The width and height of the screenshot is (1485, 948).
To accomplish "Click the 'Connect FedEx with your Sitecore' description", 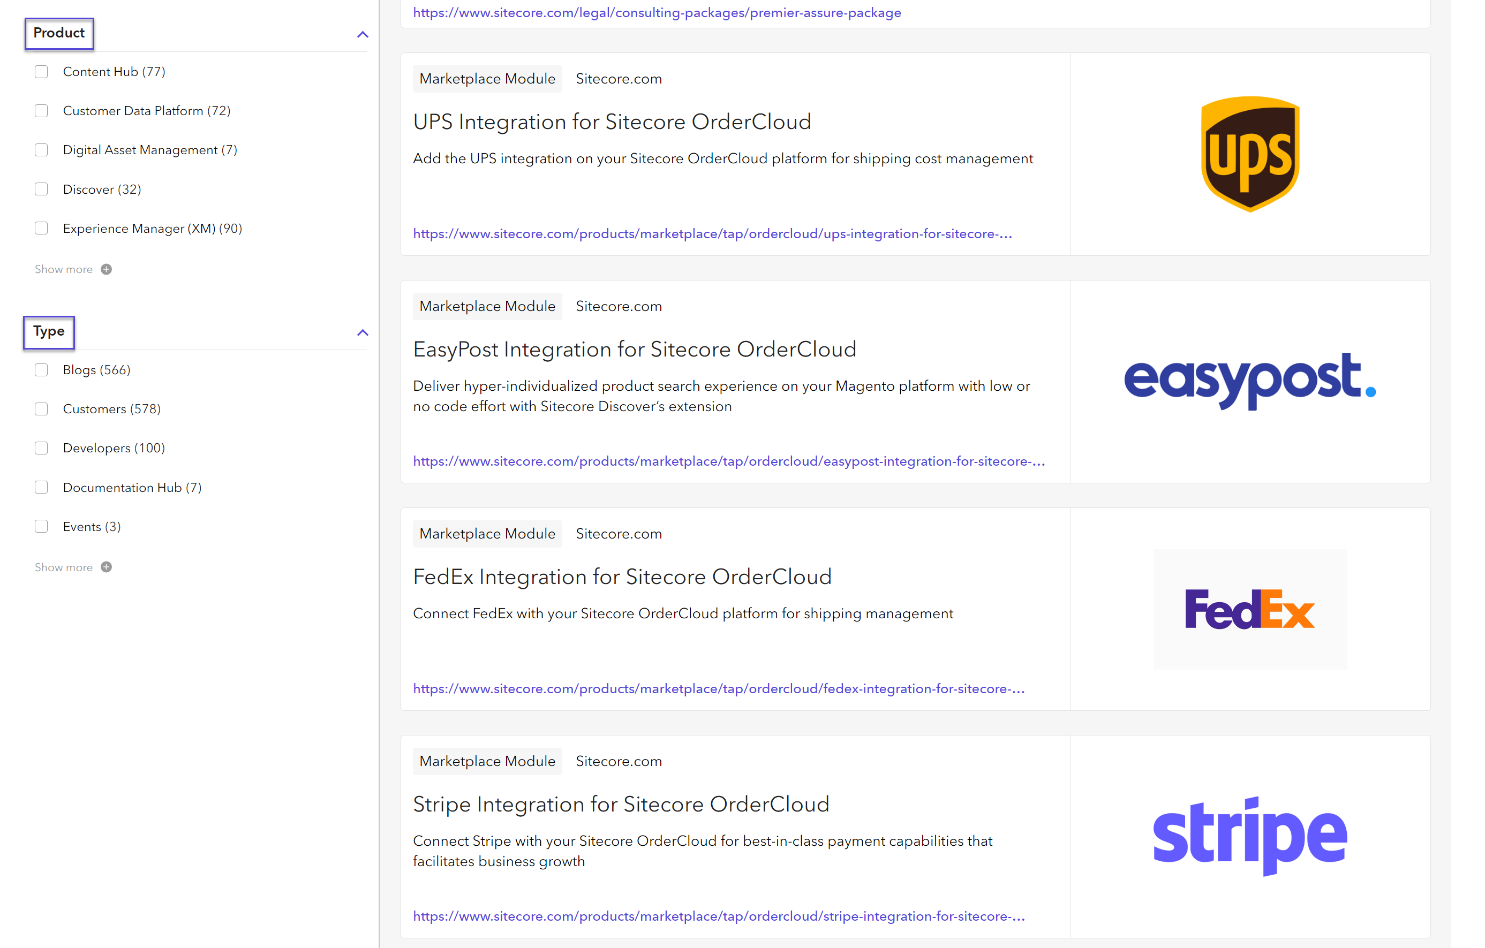I will [x=683, y=613].
